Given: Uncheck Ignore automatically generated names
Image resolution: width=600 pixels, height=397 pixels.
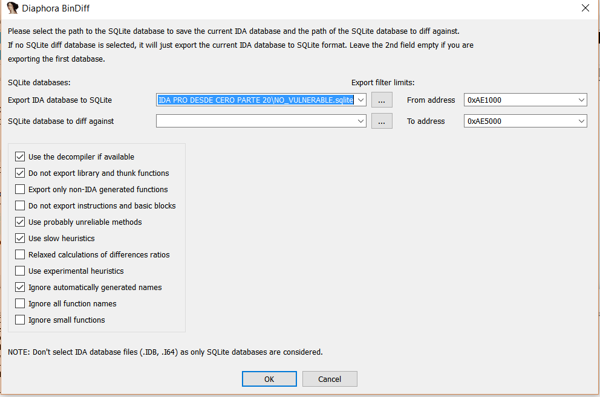Looking at the screenshot, I should [x=20, y=288].
